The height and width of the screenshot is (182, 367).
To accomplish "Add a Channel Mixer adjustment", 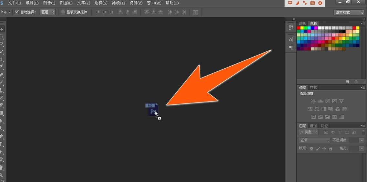I will (338, 109).
